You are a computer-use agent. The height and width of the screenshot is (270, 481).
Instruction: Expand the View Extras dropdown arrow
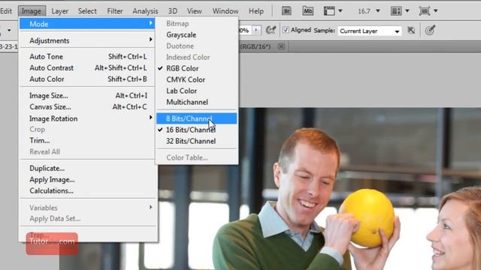[x=340, y=10]
